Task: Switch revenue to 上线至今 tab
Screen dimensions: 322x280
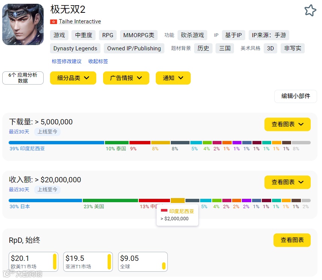Action: click(47, 189)
